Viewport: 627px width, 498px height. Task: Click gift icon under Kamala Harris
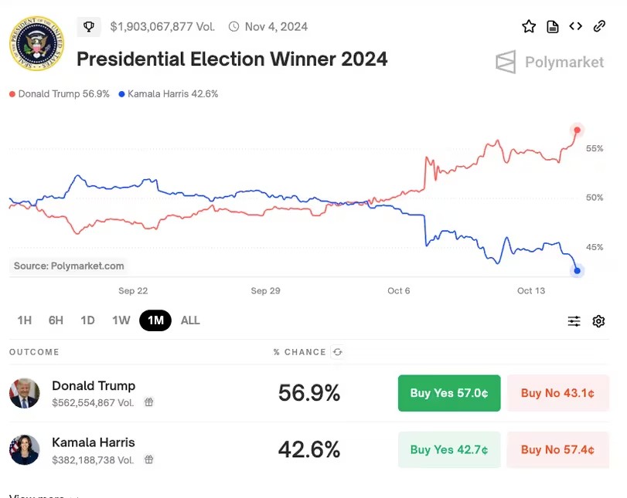point(148,459)
